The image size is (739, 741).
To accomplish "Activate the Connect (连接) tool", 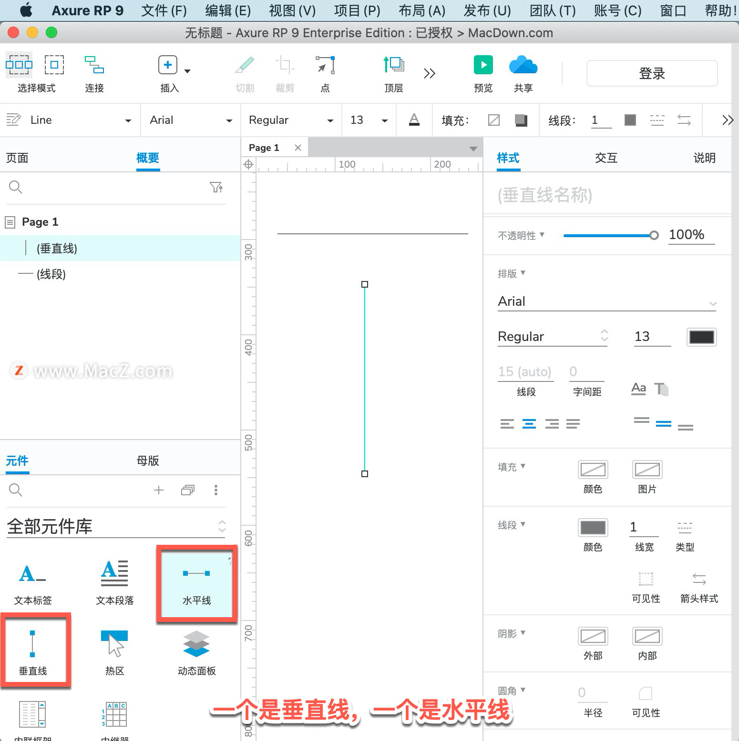I will click(94, 65).
